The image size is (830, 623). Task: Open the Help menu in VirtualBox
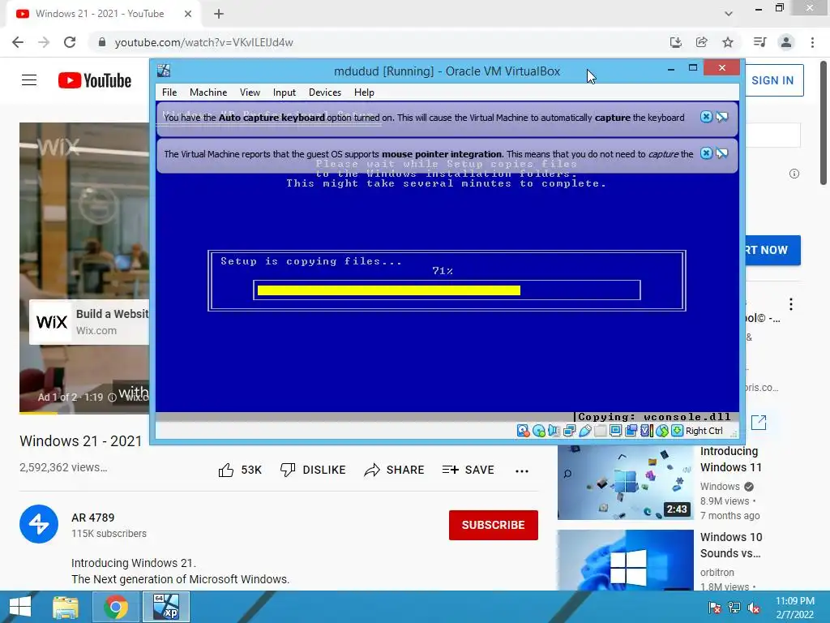364,92
